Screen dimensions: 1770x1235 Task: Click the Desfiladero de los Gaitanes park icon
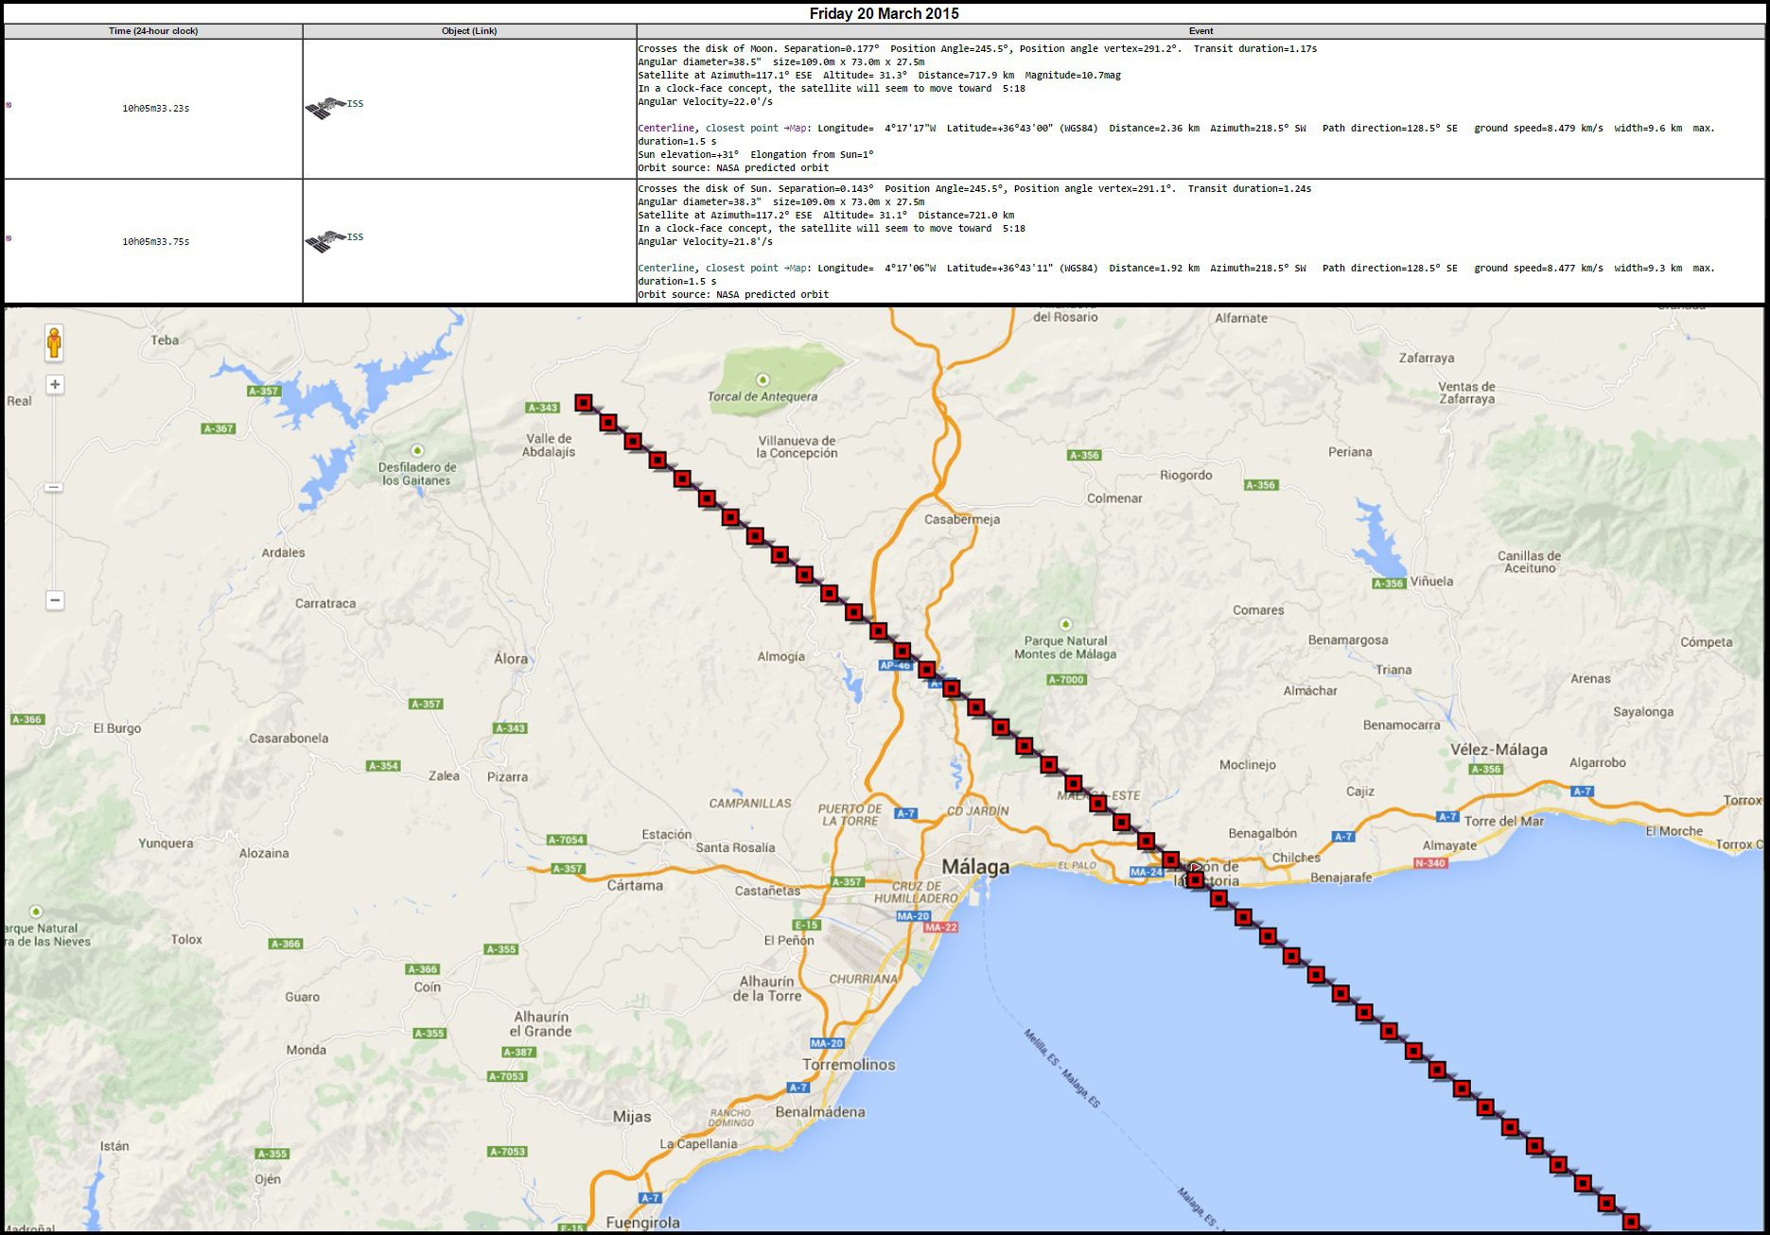point(417,451)
